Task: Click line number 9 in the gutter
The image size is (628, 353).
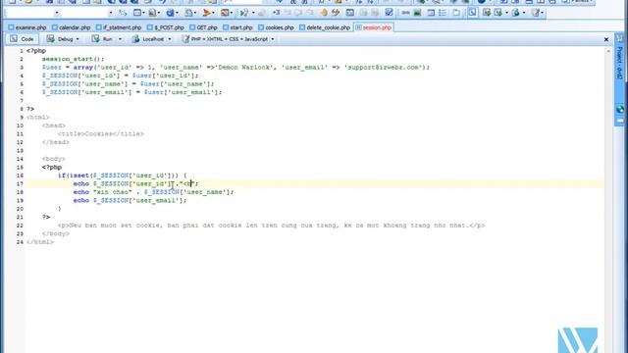Action: (x=22, y=118)
